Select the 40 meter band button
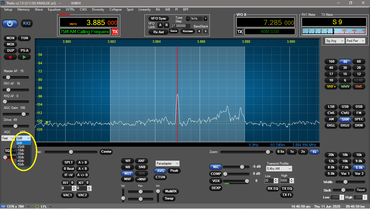 (331, 68)
